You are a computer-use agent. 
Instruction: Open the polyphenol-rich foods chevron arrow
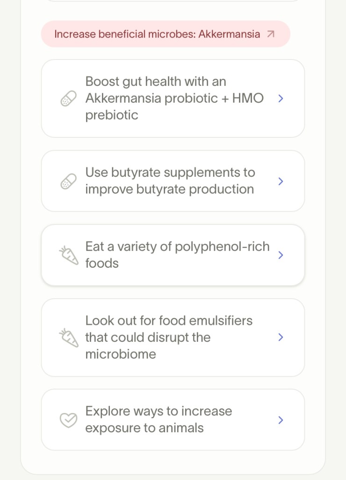[281, 255]
